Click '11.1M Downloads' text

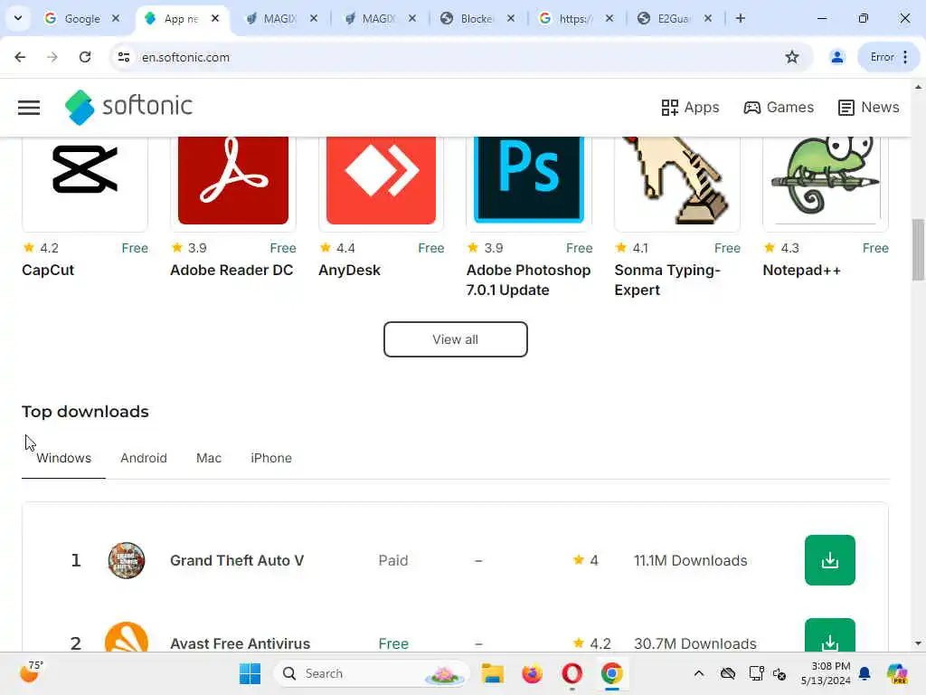pos(690,560)
